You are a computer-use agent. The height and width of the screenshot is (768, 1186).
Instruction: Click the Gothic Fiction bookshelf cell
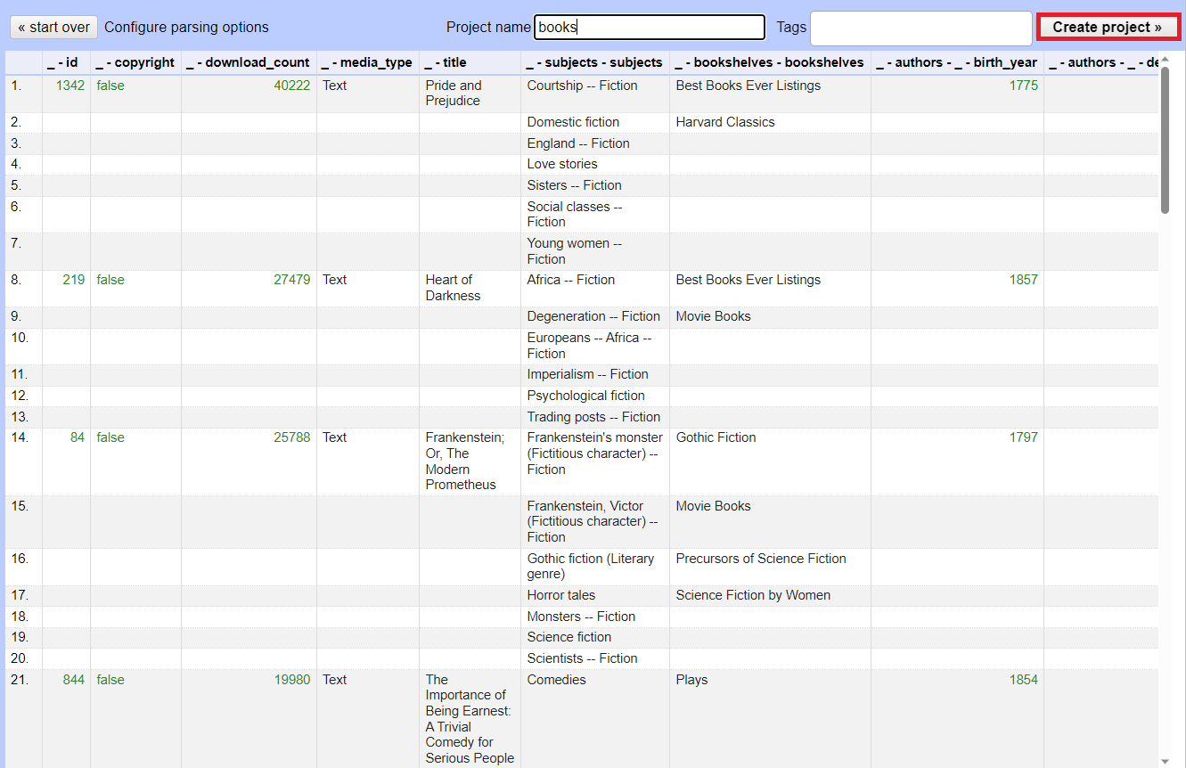[716, 437]
